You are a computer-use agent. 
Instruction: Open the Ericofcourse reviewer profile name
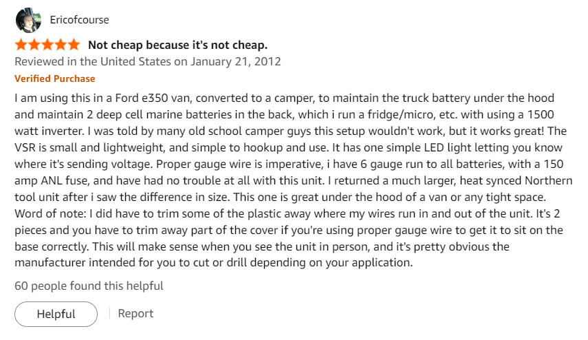coord(80,20)
